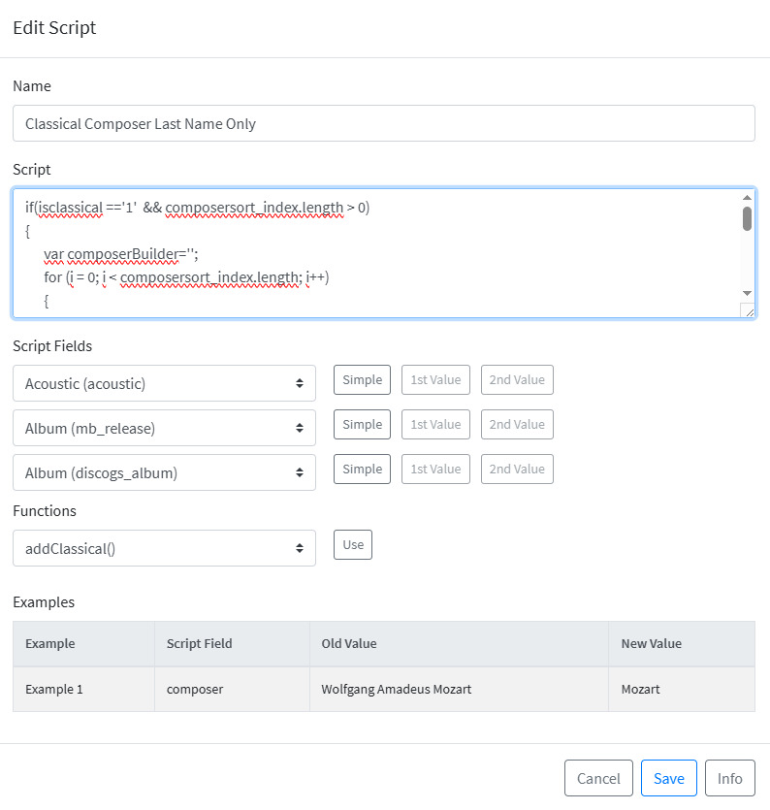Image resolution: width=770 pixels, height=810 pixels.
Task: Save the script
Action: pyautogui.click(x=669, y=778)
